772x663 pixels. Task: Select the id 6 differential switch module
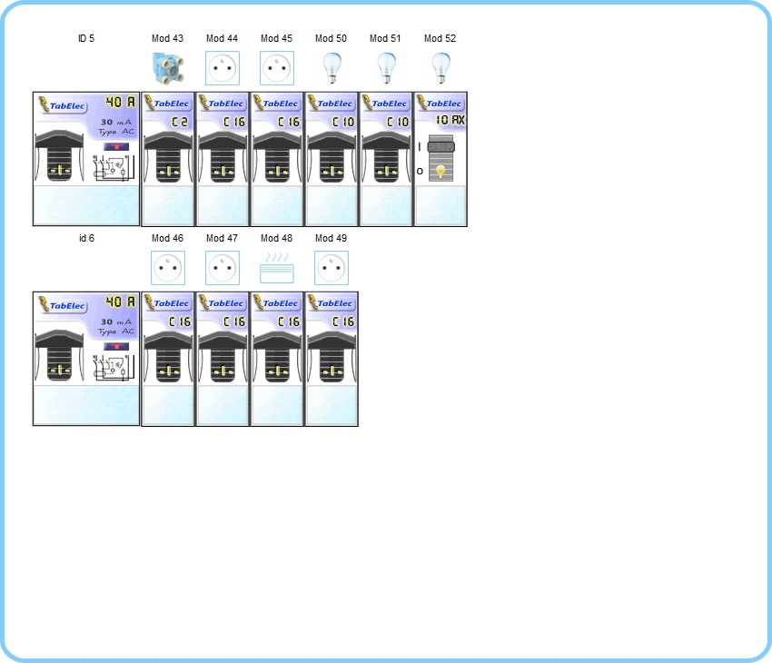point(86,359)
